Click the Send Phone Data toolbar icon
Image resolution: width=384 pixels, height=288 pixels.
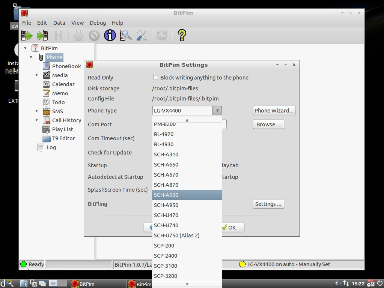[42, 36]
